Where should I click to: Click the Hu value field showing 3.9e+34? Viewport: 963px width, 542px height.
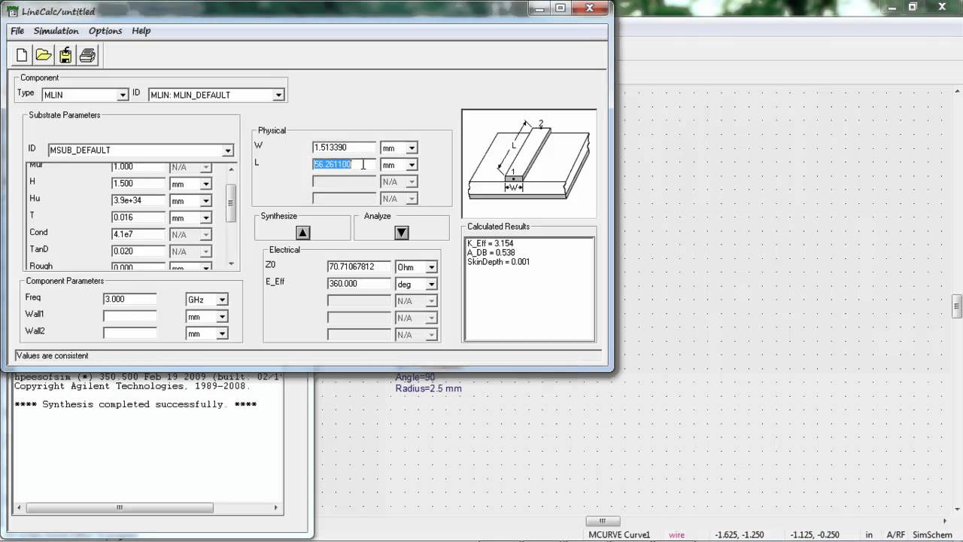[138, 200]
